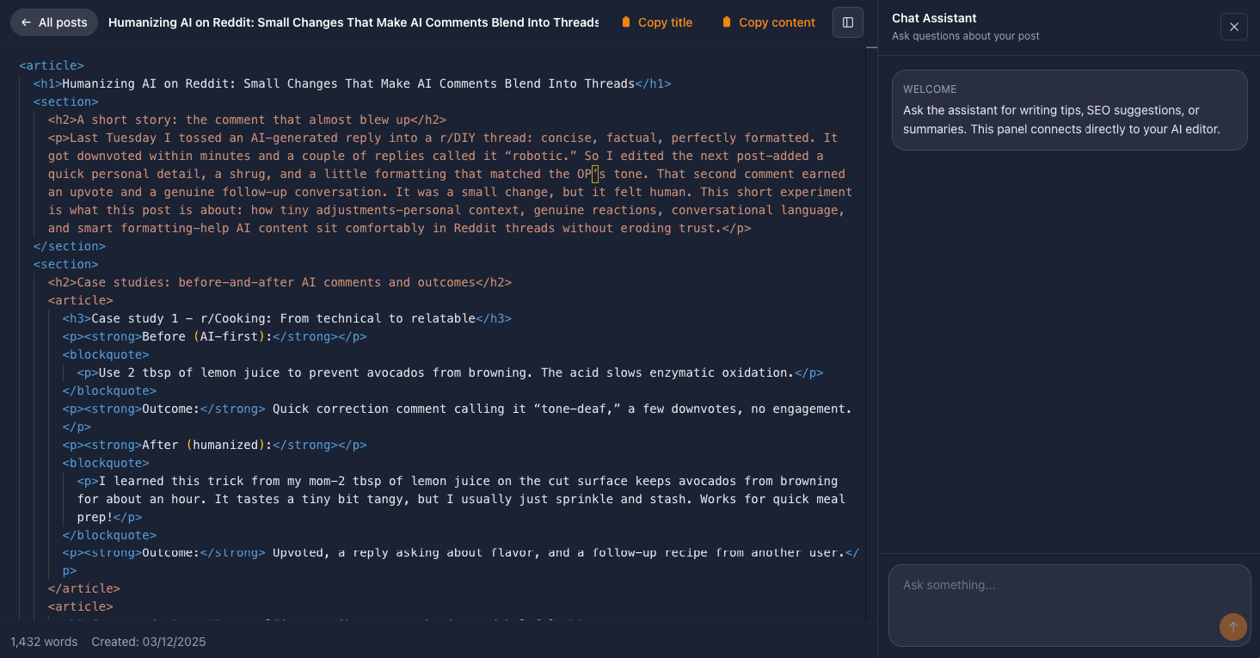Click the clipboard icon beside Copy title
Image resolution: width=1260 pixels, height=658 pixels.
tap(625, 22)
